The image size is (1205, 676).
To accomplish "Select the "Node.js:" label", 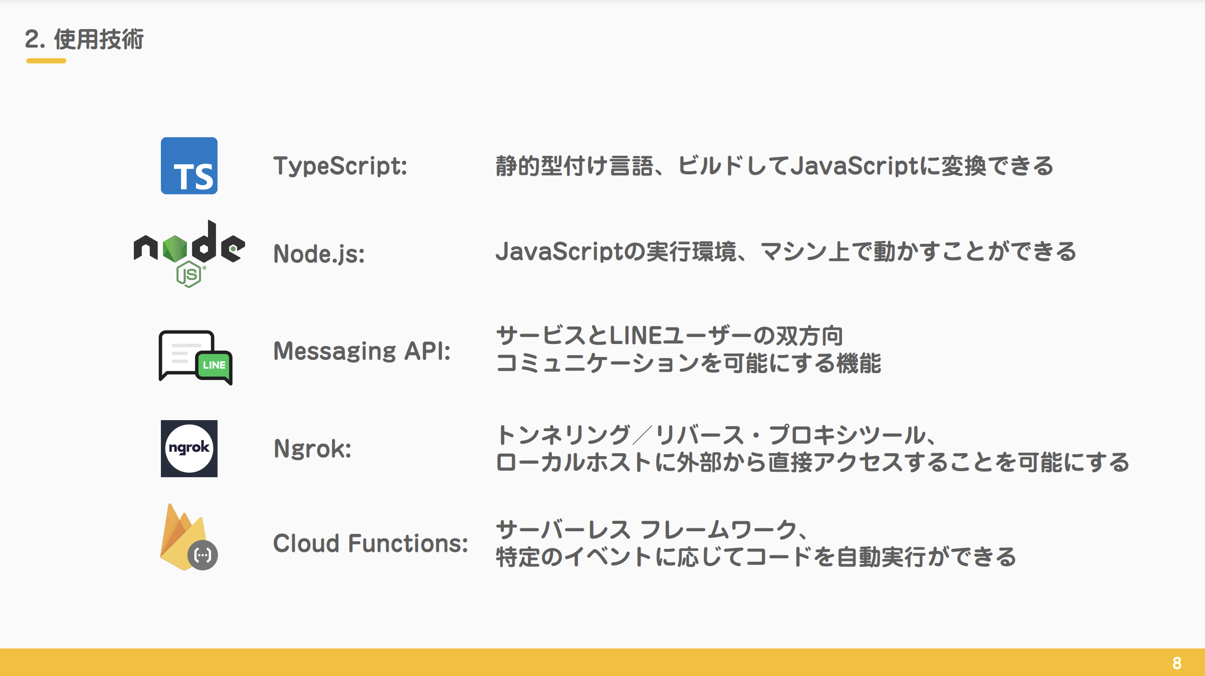I will pyautogui.click(x=319, y=253).
